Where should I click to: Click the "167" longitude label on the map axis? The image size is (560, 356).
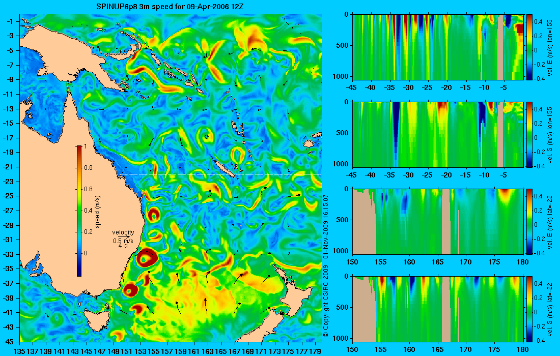pos(235,351)
